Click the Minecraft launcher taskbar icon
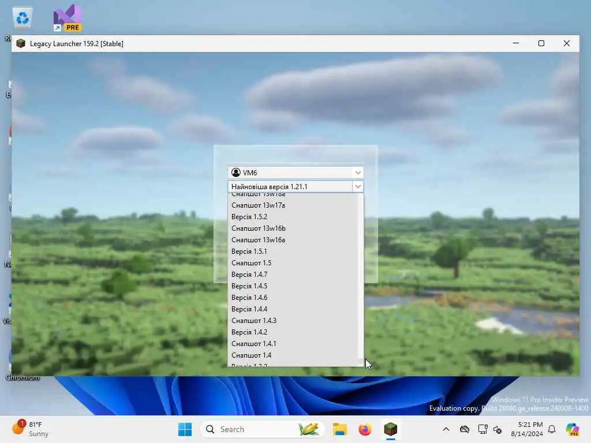591x443 pixels. click(x=391, y=429)
